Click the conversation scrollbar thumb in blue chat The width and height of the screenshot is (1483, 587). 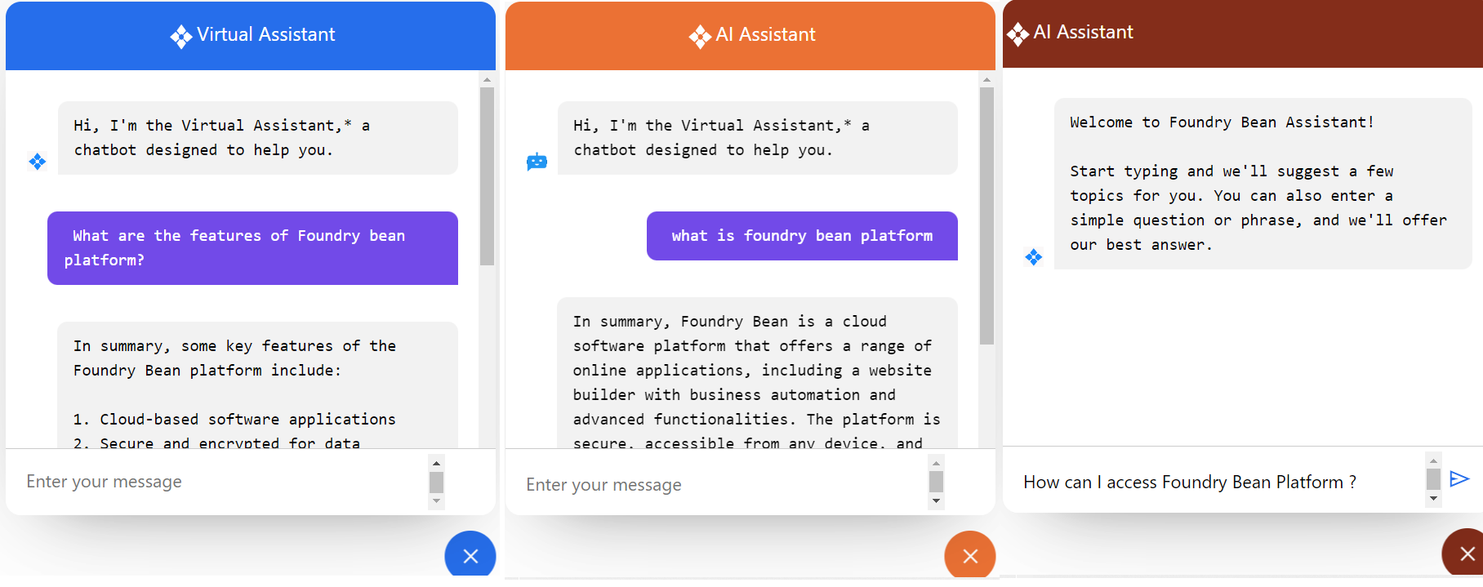[487, 176]
